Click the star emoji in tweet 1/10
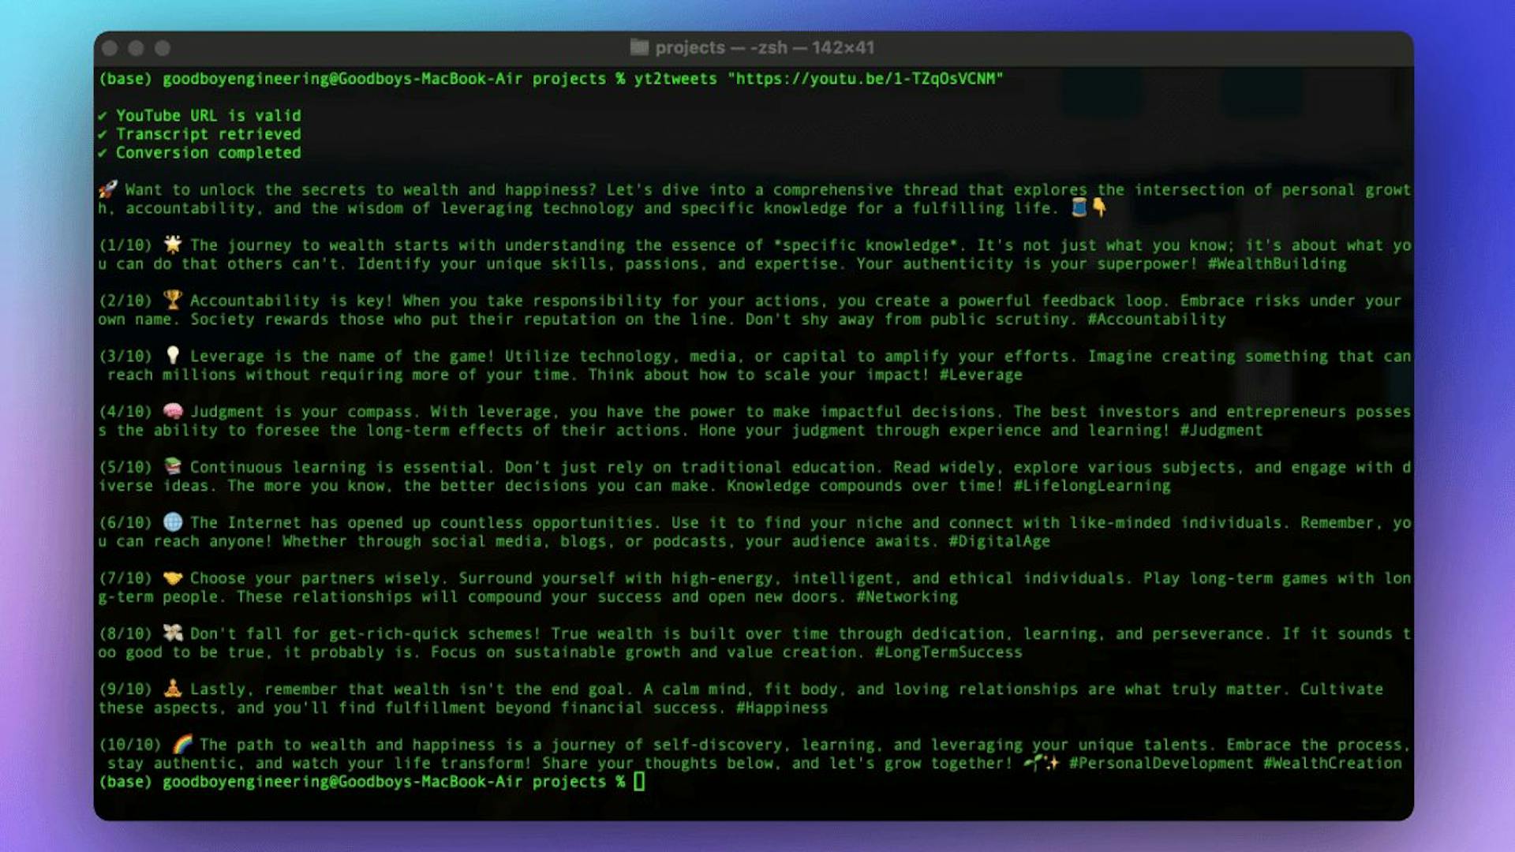 tap(172, 245)
